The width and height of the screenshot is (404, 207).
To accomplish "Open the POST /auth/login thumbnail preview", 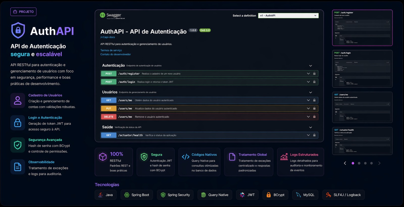I will [x=362, y=69].
